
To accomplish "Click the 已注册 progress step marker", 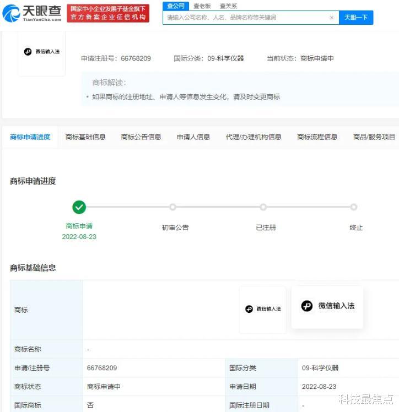I will coord(263,207).
